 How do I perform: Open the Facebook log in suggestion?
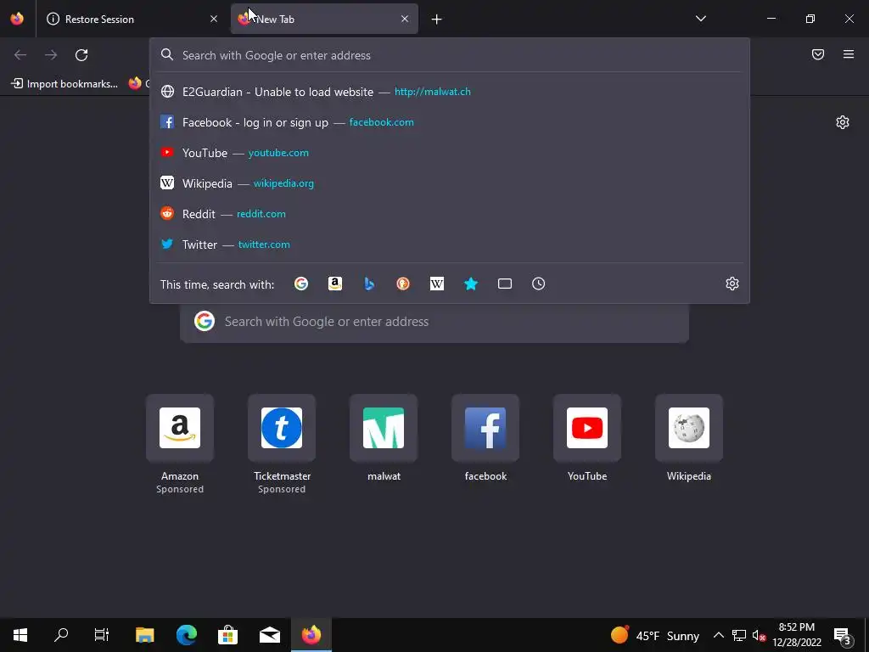click(x=450, y=122)
